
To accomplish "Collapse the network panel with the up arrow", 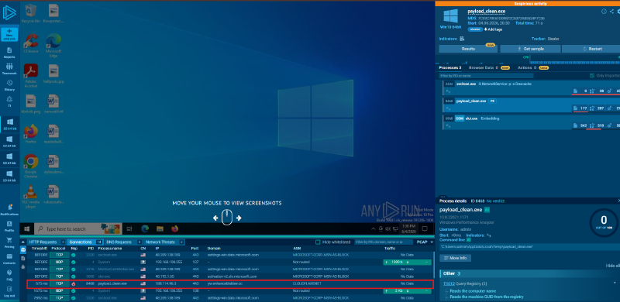I will [23, 242].
